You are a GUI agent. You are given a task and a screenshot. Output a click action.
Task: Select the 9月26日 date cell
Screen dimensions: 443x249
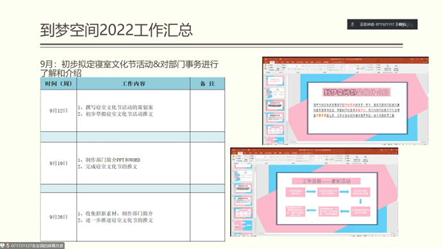pyautogui.click(x=58, y=217)
